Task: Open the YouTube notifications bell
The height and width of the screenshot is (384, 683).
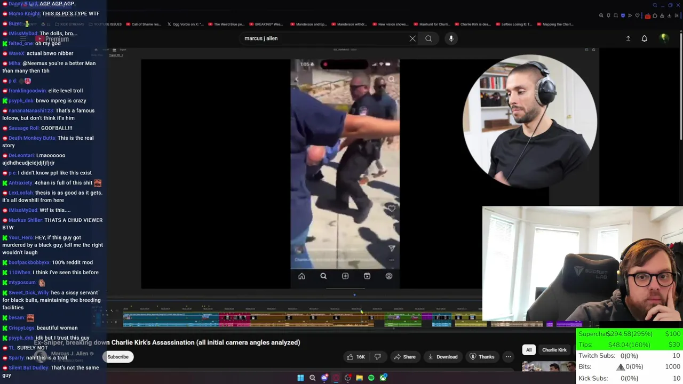Action: point(644,38)
